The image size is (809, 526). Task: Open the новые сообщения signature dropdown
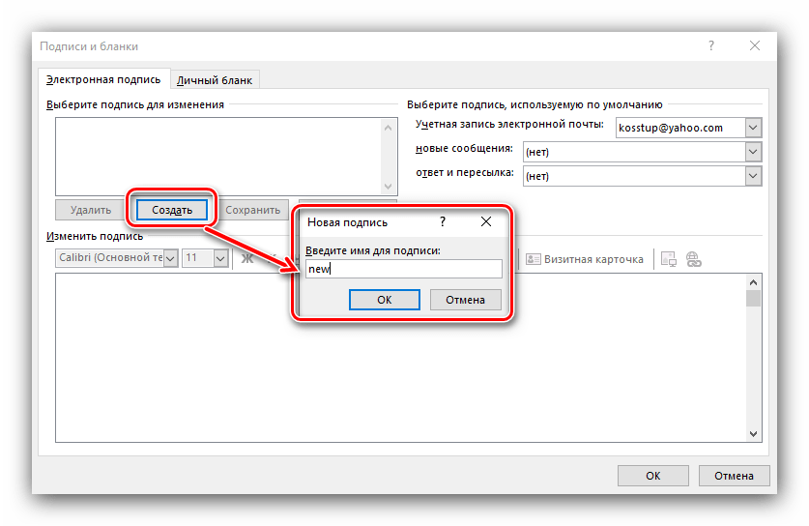[x=754, y=152]
